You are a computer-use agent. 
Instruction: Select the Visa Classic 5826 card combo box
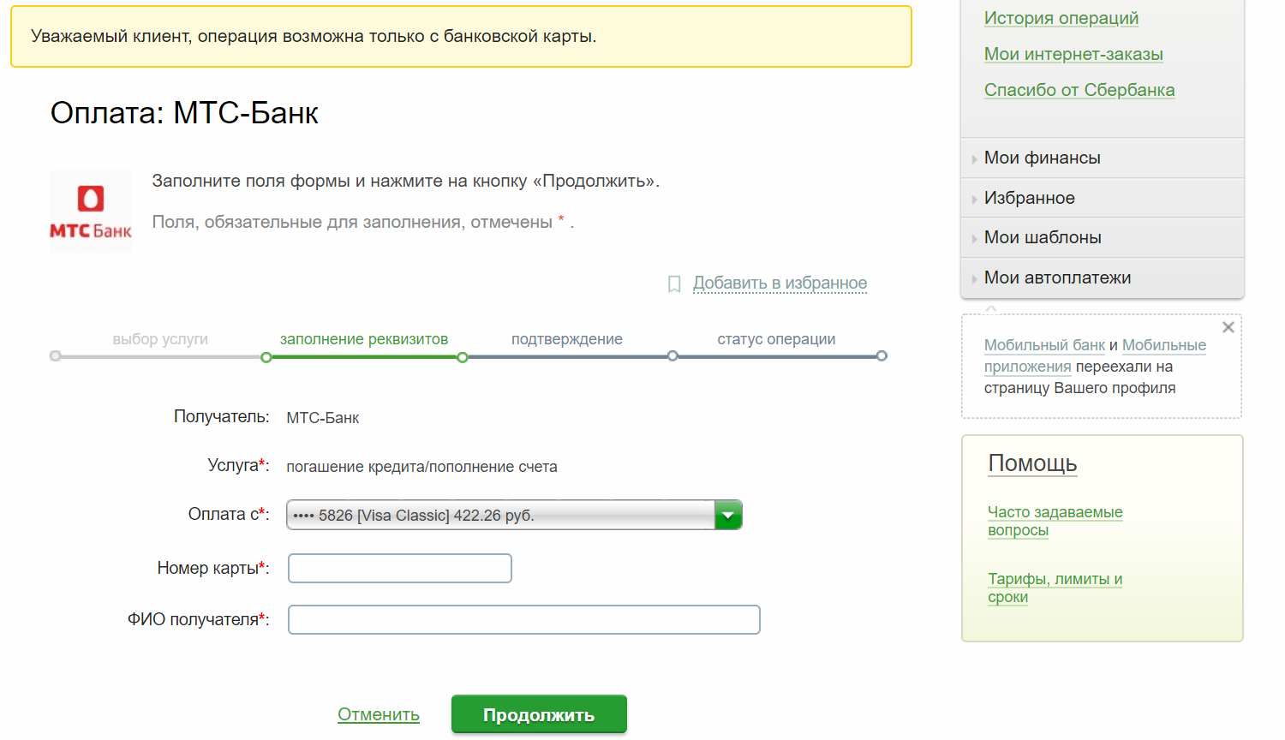(500, 515)
